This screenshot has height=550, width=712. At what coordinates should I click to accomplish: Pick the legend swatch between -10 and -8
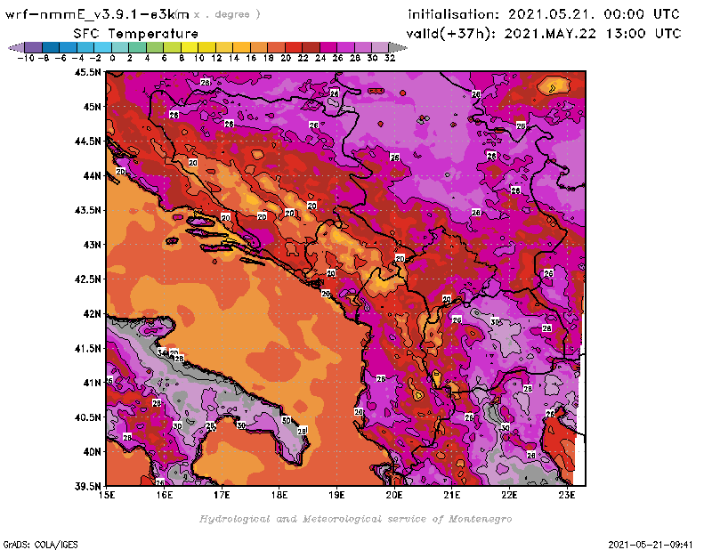pos(34,47)
